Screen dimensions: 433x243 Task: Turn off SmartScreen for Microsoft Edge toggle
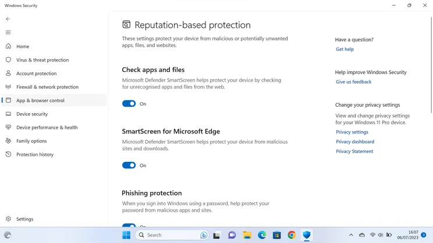point(129,165)
